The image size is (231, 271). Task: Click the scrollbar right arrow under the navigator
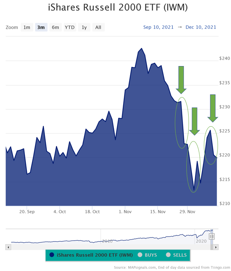[216, 247]
